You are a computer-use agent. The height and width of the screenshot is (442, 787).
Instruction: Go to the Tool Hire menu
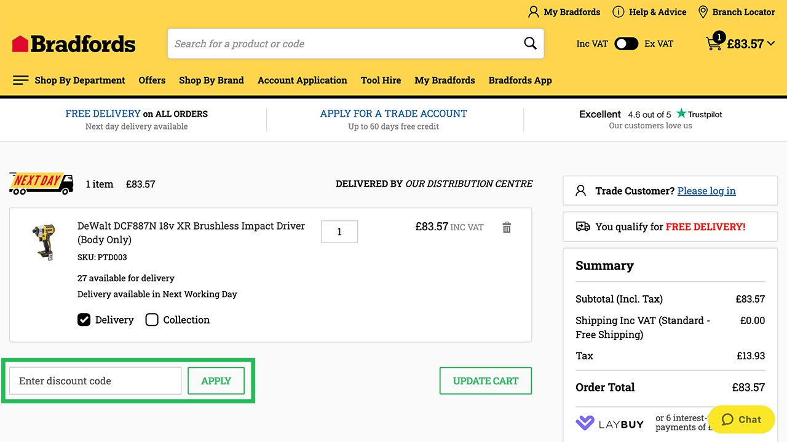381,80
